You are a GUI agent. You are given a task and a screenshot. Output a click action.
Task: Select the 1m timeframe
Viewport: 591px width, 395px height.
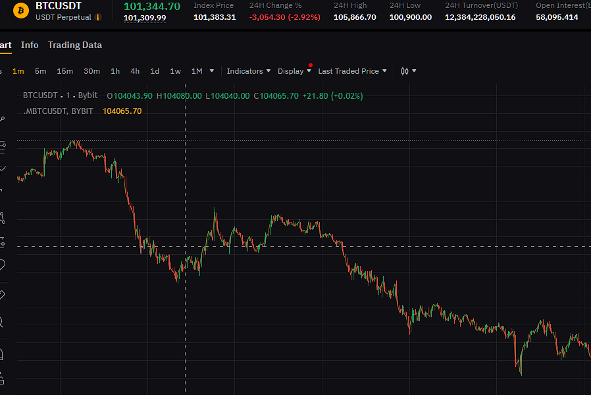tap(18, 71)
